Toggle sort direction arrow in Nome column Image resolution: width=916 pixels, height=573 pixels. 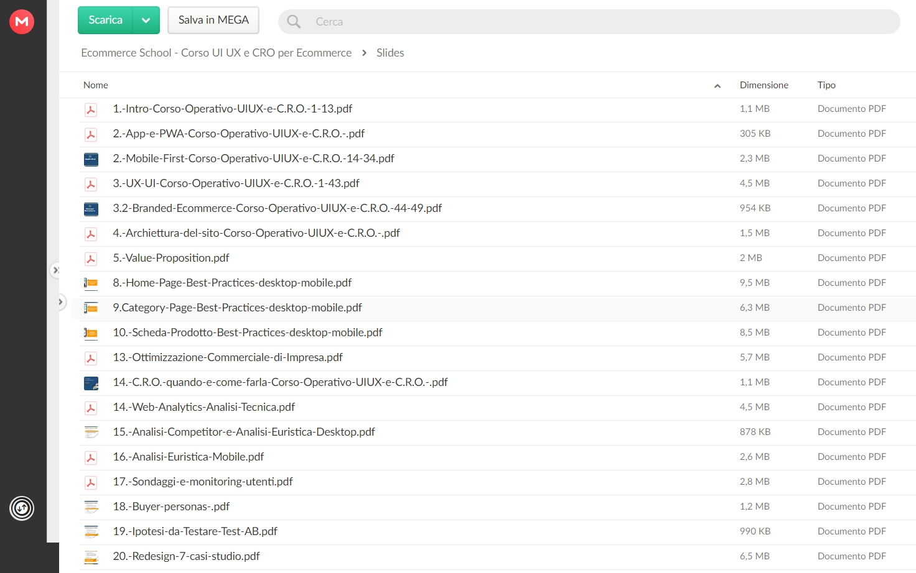[x=717, y=86]
